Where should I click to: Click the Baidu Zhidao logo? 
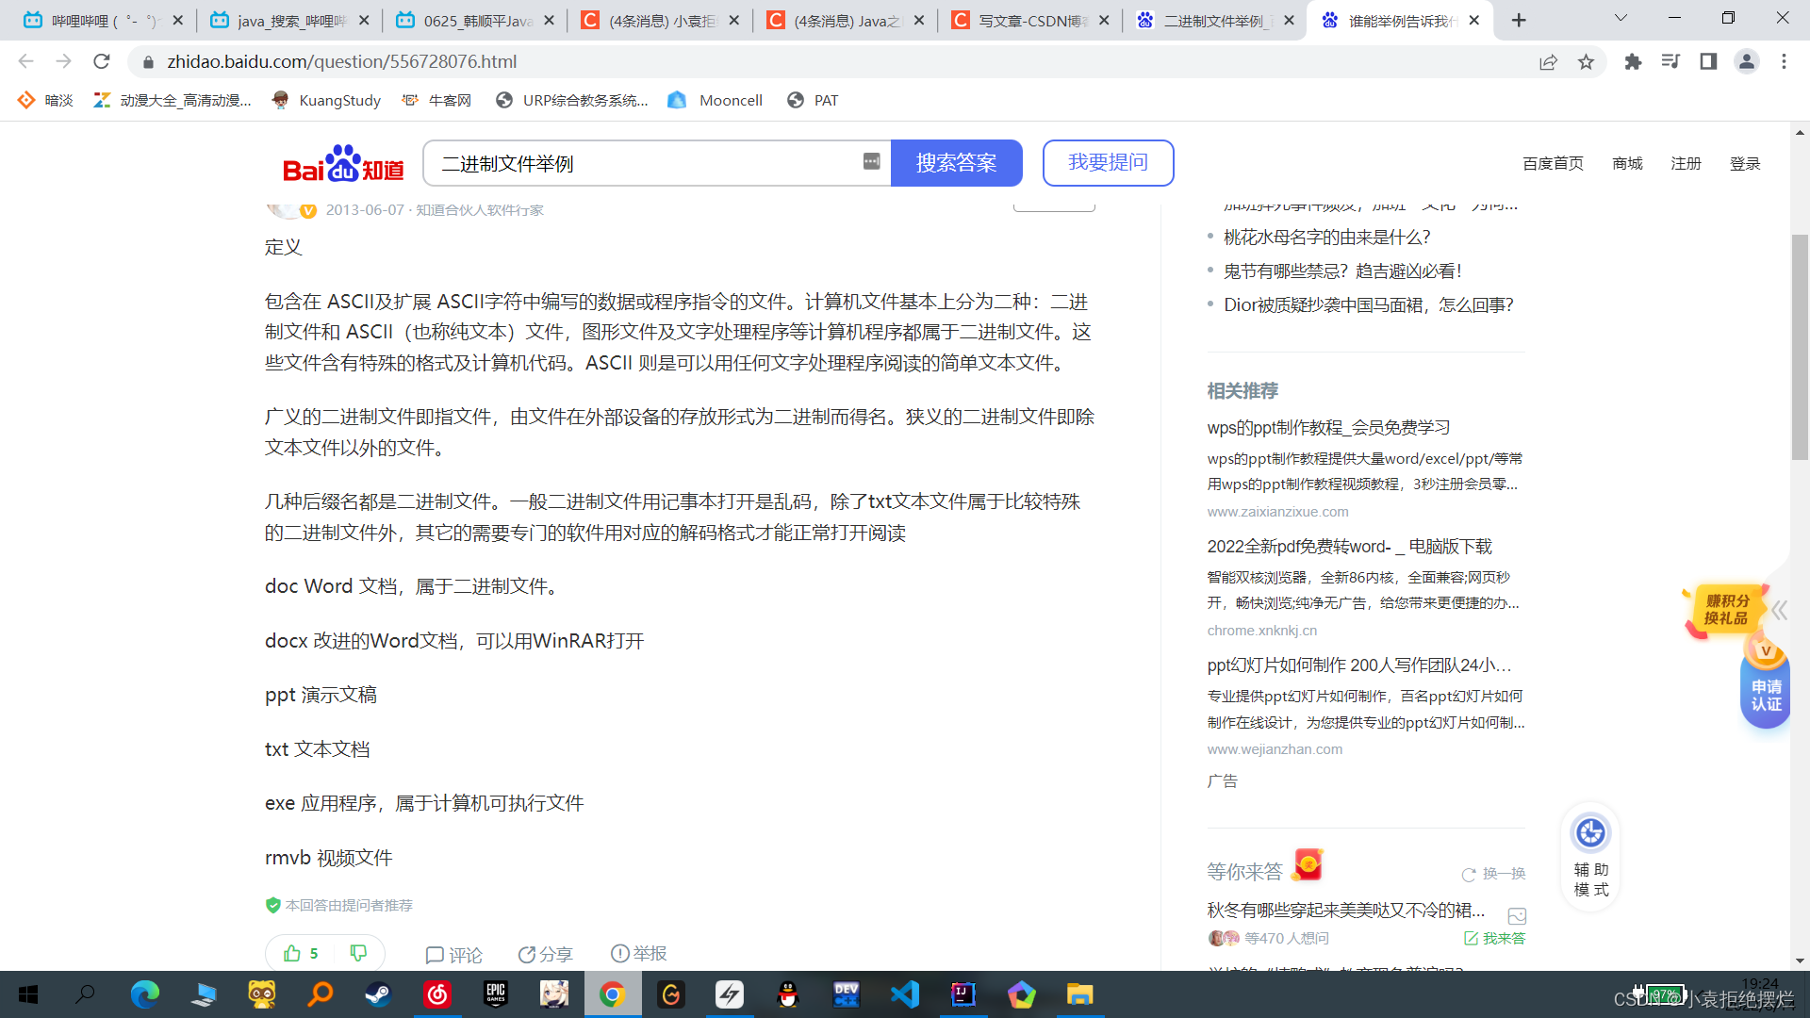tap(343, 164)
